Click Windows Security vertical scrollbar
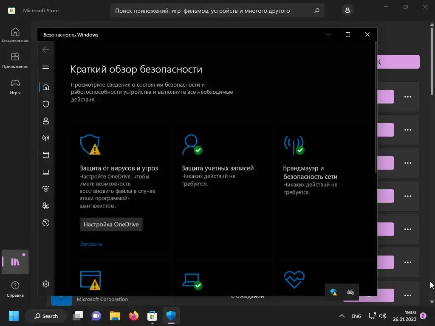 point(376,107)
